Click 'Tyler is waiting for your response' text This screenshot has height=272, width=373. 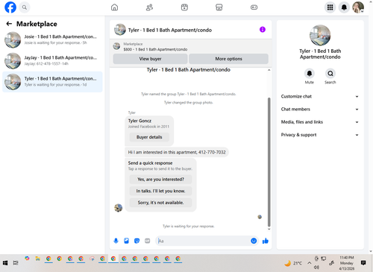coord(189,227)
